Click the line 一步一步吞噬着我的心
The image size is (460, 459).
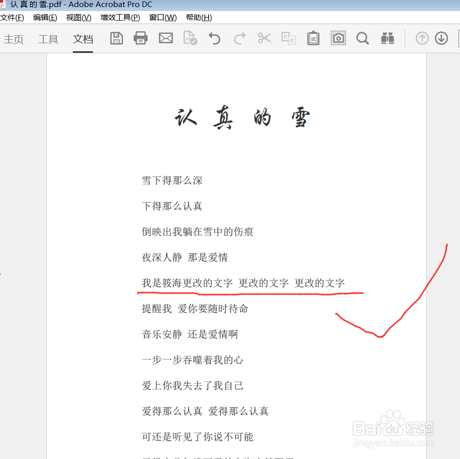(193, 360)
